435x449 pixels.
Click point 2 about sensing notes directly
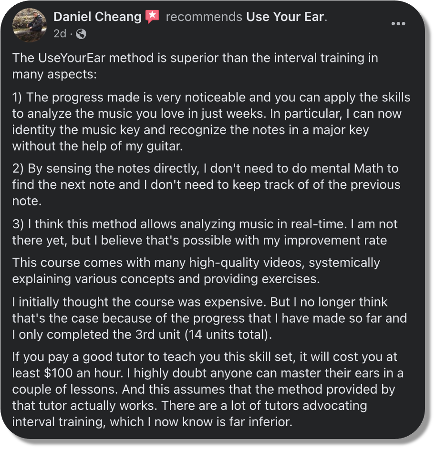coord(205,184)
